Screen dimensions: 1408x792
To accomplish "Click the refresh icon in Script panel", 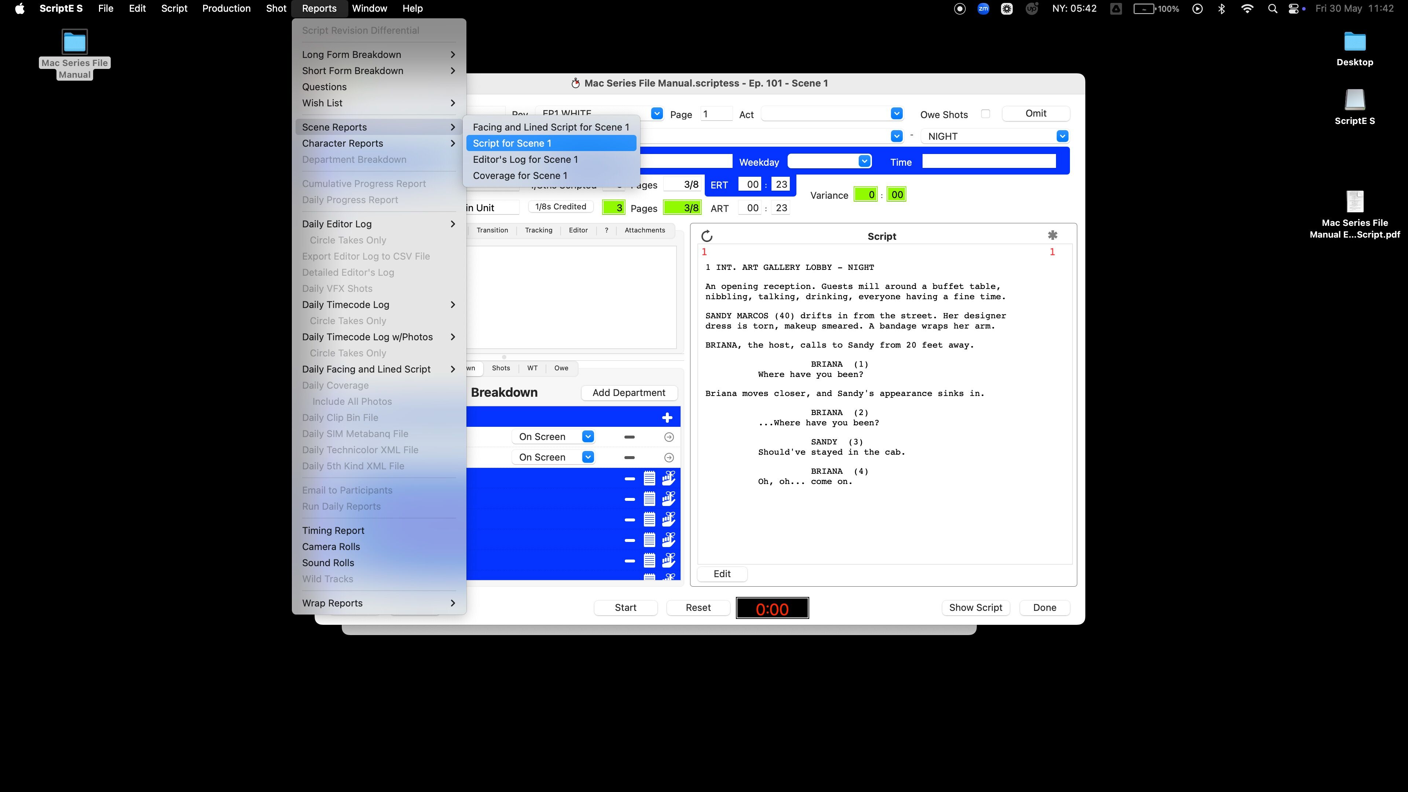I will tap(707, 236).
